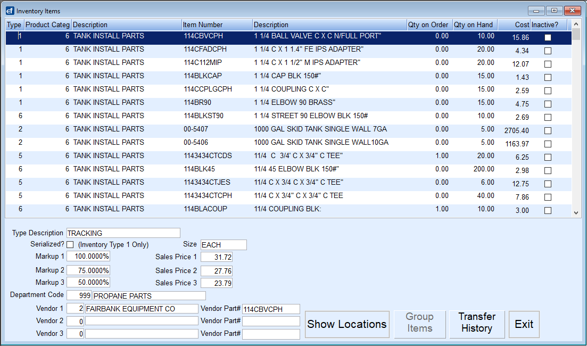Check Inactive box for 114BLACOUP row
587x346 pixels.
[x=548, y=210]
